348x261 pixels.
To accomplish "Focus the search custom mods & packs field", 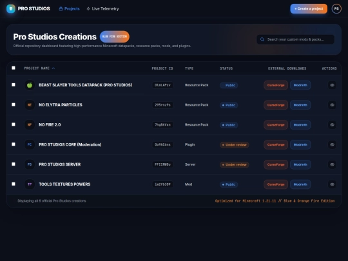I will pos(295,39).
